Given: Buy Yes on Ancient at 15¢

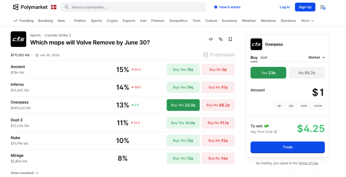Looking at the screenshot, I should (183, 70).
